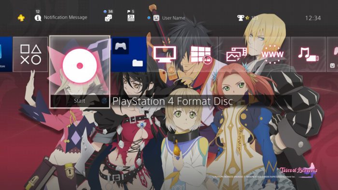Open the Library grid icon
This screenshot has width=338, height=190.
pyautogui.click(x=201, y=54)
